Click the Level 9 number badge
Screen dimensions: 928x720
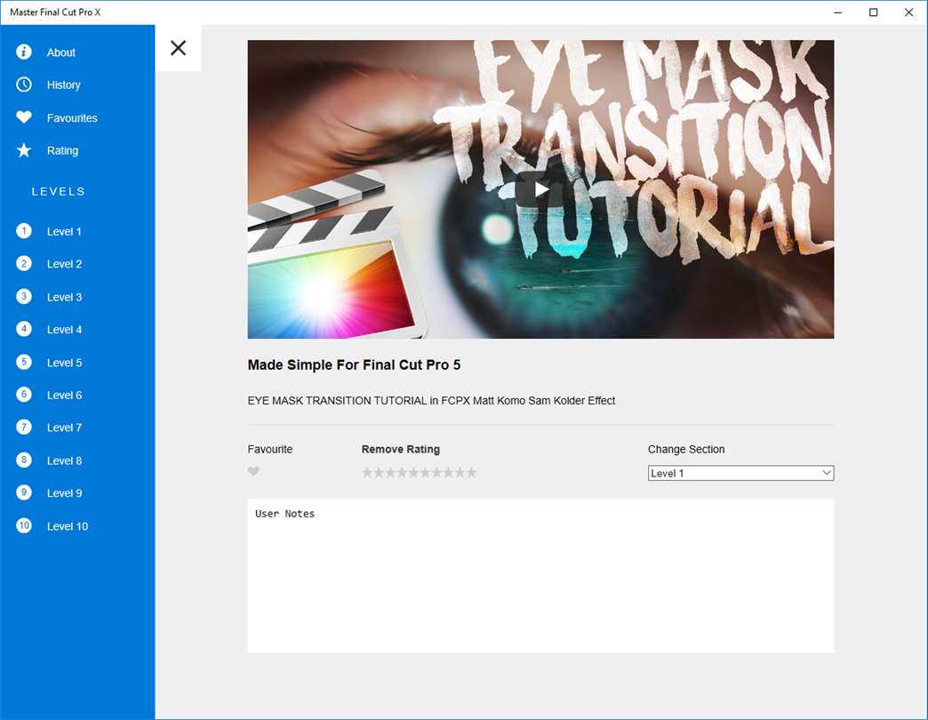point(24,492)
